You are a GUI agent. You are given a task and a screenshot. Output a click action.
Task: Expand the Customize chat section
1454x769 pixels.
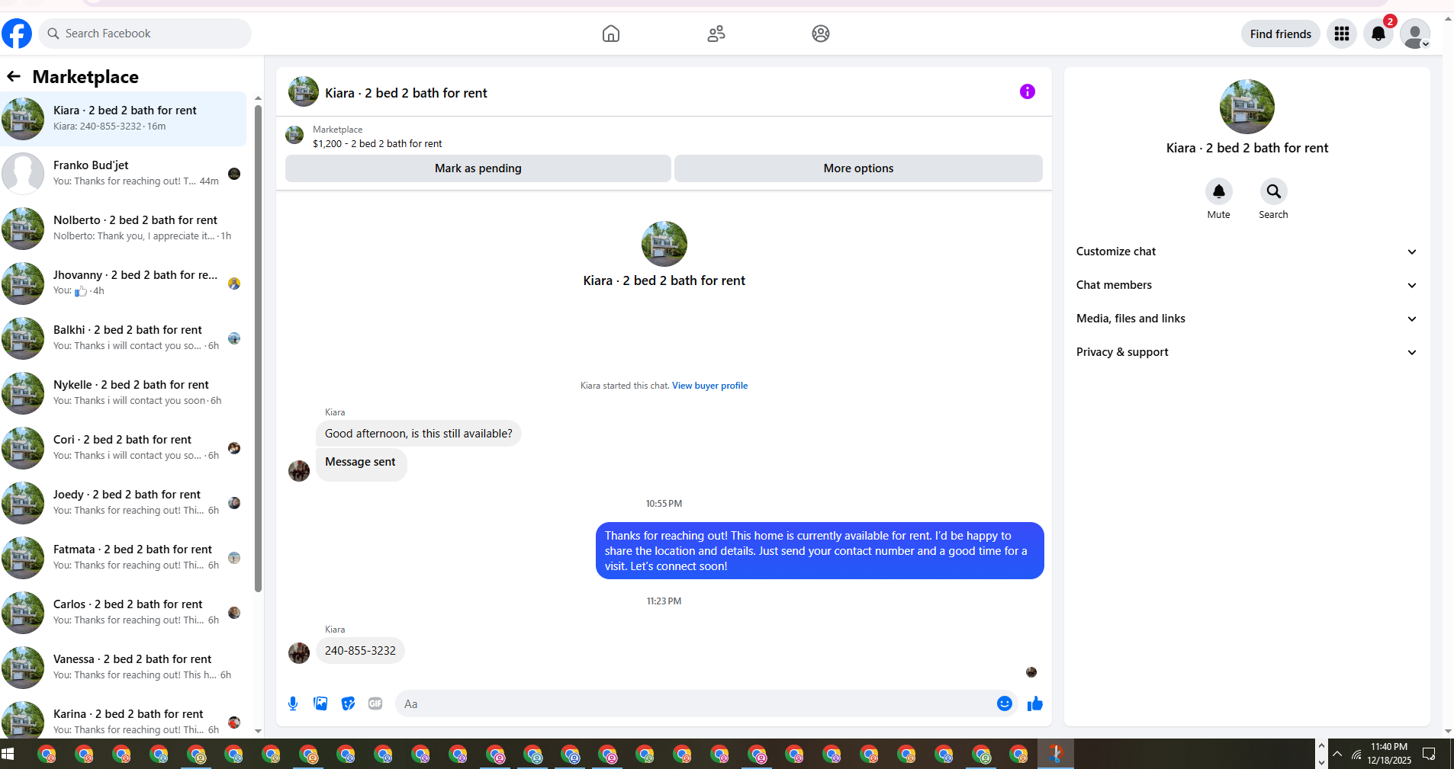1247,252
